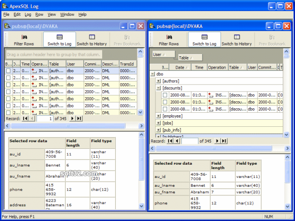Viewport: 295px width, 221px height.
Task: Go to next record in left window
Action: (72, 118)
